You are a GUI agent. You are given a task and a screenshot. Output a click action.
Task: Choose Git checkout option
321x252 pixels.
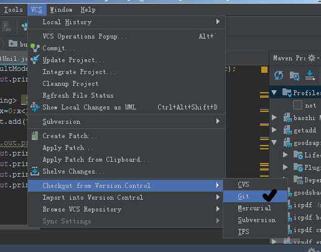pos(256,196)
